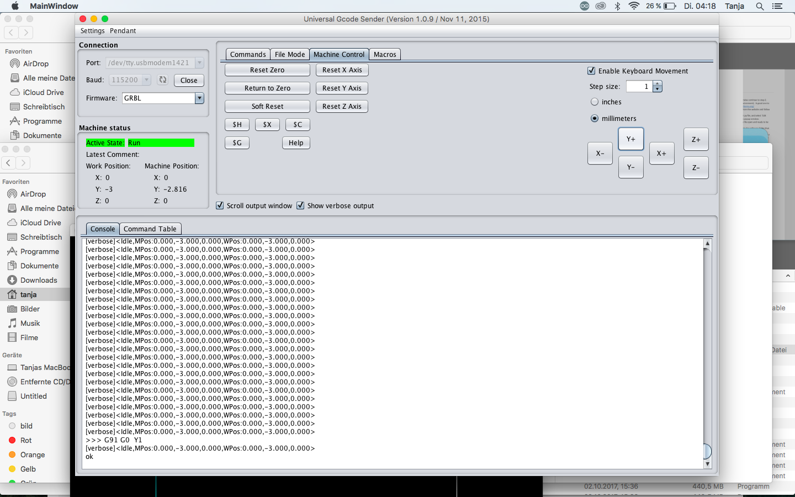Select gray bild tag in sidebar
This screenshot has width=795, height=497.
pos(21,426)
